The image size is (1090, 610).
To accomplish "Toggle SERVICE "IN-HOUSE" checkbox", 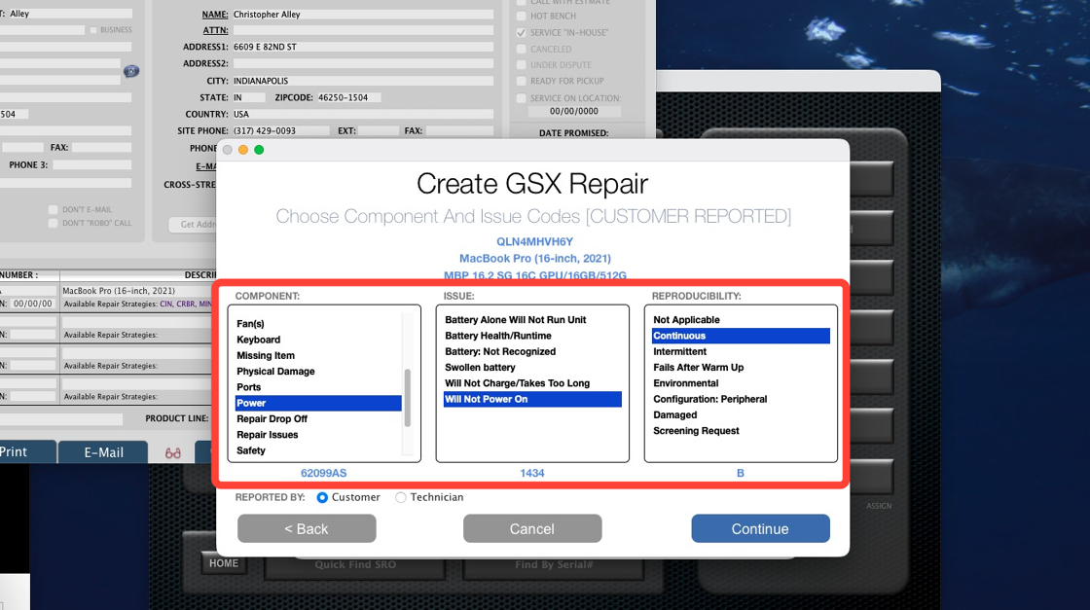I will (x=521, y=33).
